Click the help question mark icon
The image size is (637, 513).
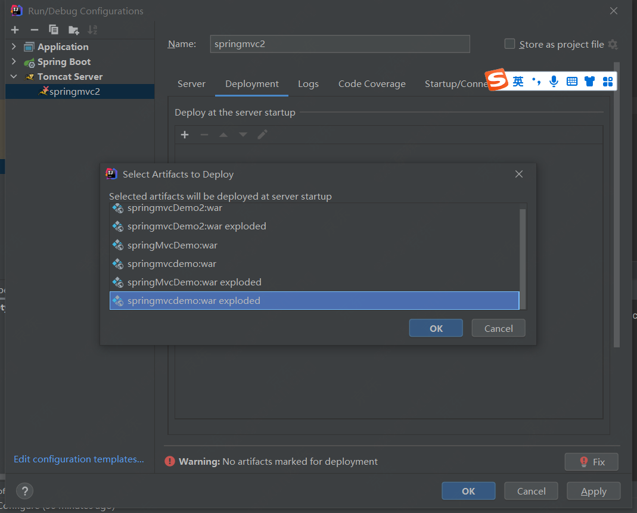[x=24, y=491]
